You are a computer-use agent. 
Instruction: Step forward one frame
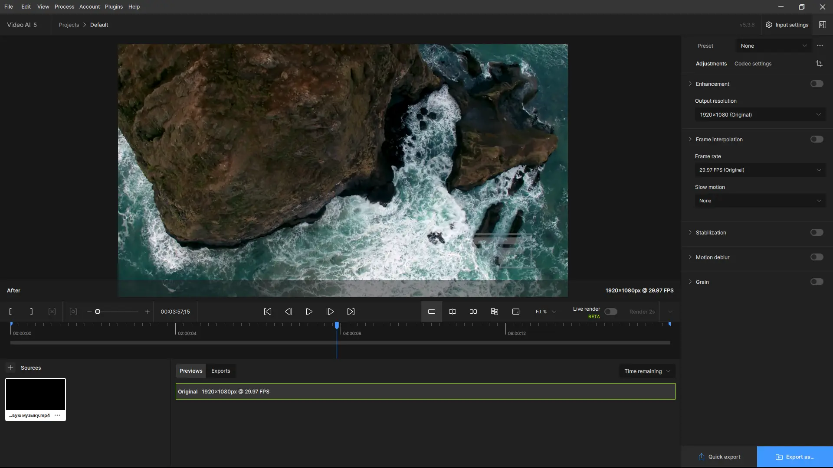[x=330, y=312]
